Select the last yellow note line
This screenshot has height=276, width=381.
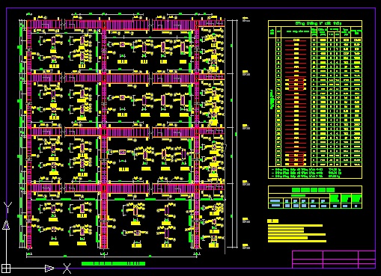coord(297,241)
